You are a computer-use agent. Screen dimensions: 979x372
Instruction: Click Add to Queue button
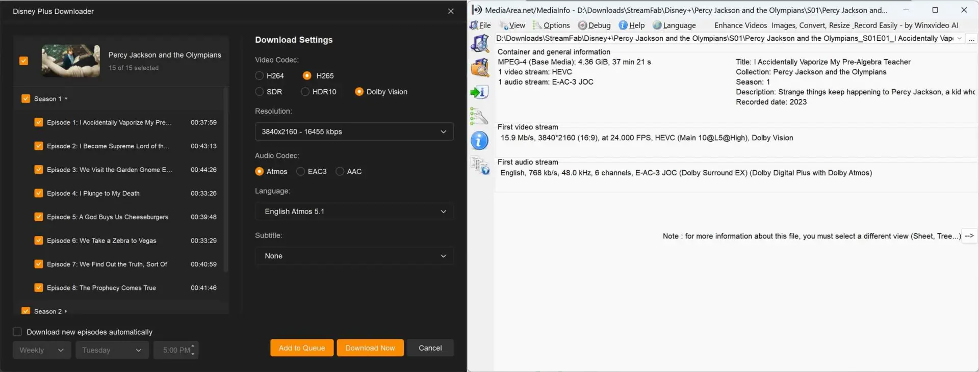pos(302,348)
